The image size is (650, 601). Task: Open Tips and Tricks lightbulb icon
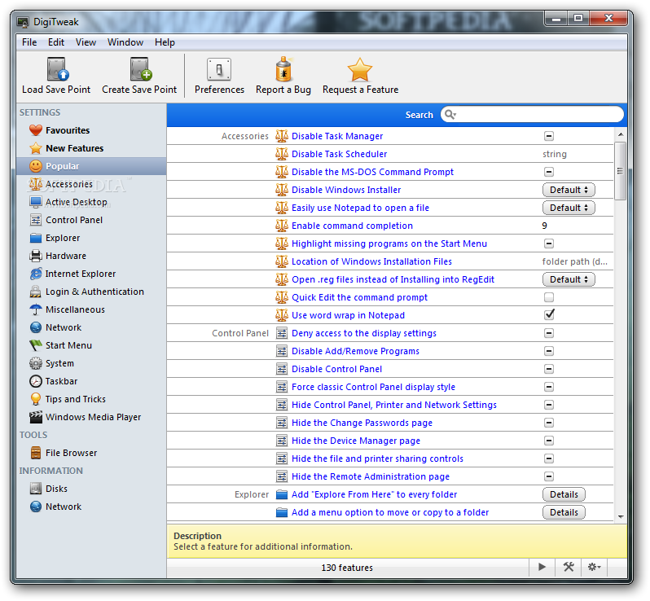pos(36,399)
